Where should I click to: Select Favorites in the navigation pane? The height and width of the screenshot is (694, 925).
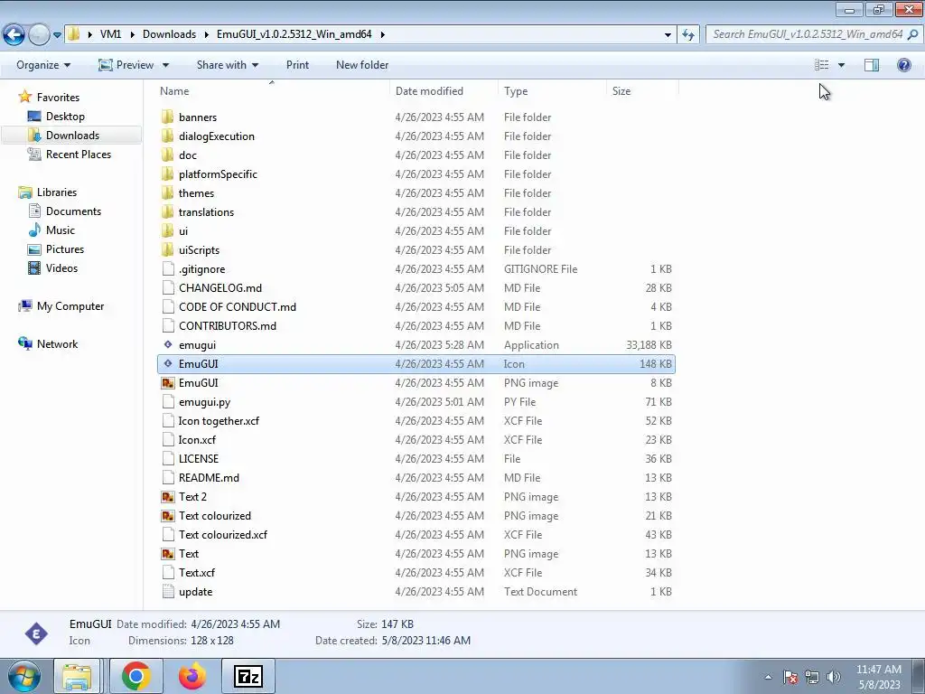pos(58,98)
